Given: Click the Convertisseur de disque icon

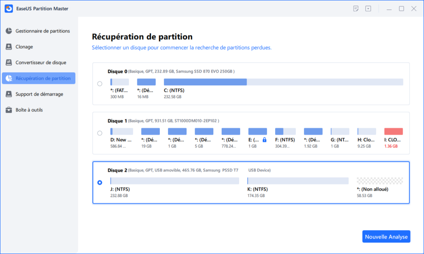Looking at the screenshot, I should click(x=8, y=62).
